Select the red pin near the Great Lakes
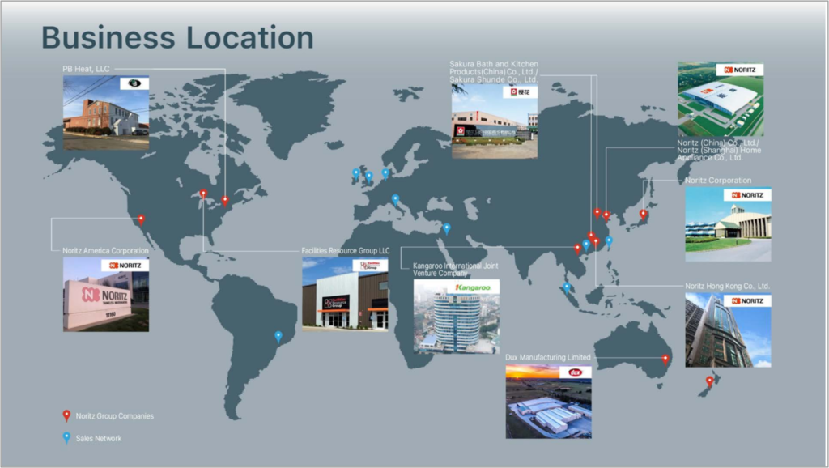829x468 pixels. coord(203,194)
